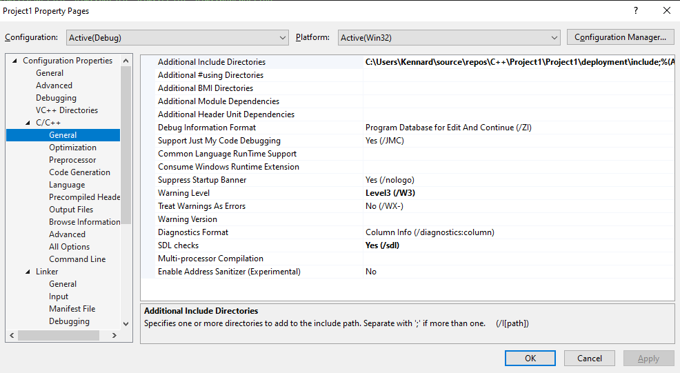Collapse the C/C++ tree node
680x373 pixels.
coord(28,123)
